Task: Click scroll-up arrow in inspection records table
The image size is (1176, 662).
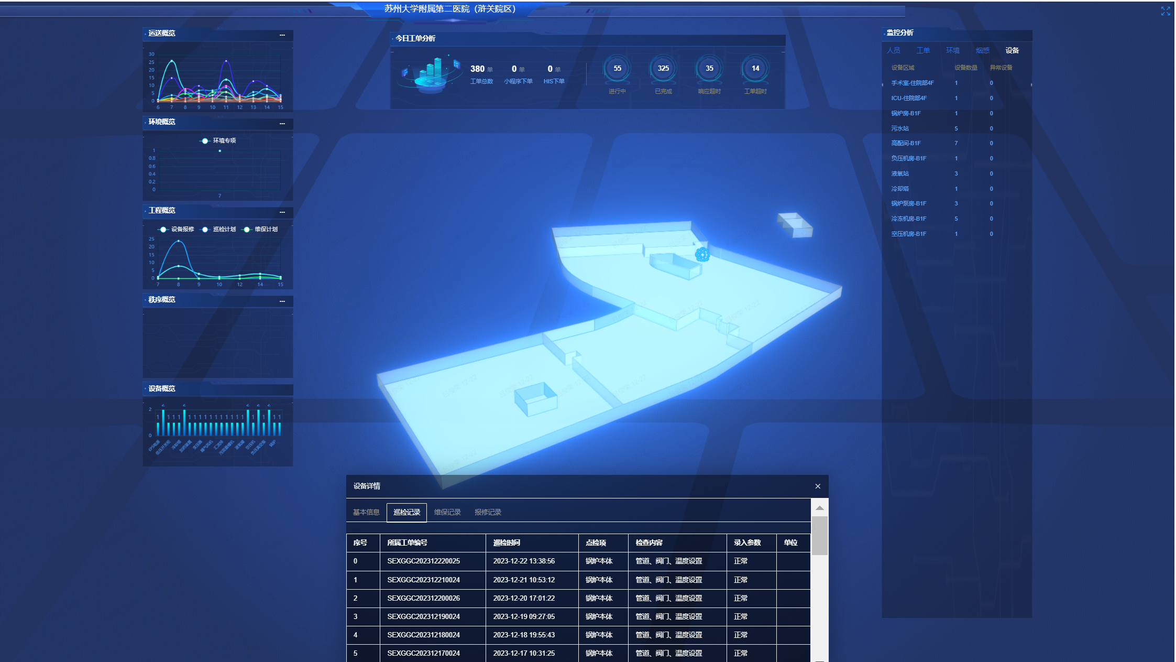Action: point(819,508)
